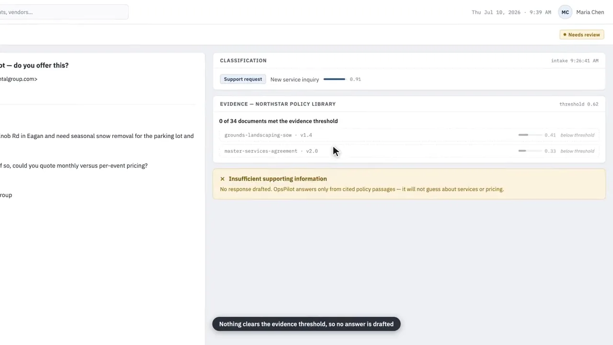Image resolution: width=613 pixels, height=345 pixels.
Task: Click the 0.41 evidence score
Action: [550, 135]
